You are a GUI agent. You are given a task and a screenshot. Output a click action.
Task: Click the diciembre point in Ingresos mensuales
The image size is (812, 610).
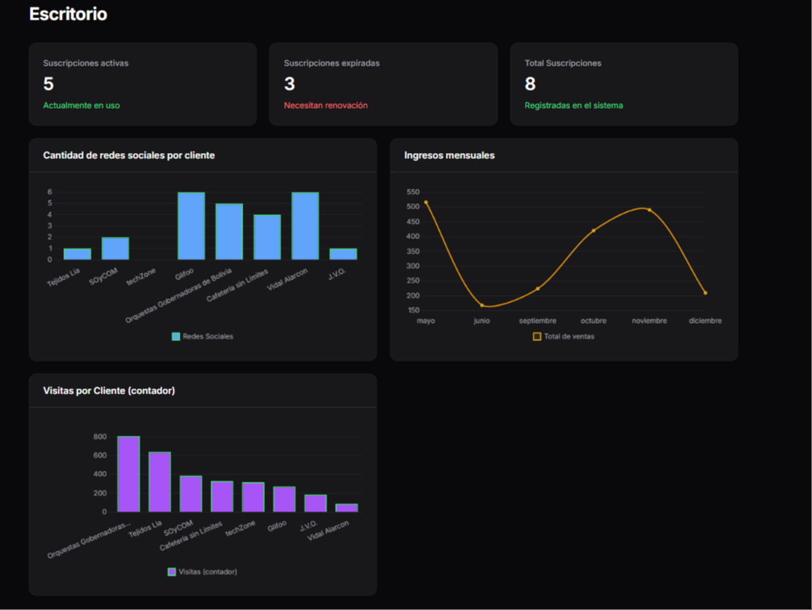click(705, 293)
